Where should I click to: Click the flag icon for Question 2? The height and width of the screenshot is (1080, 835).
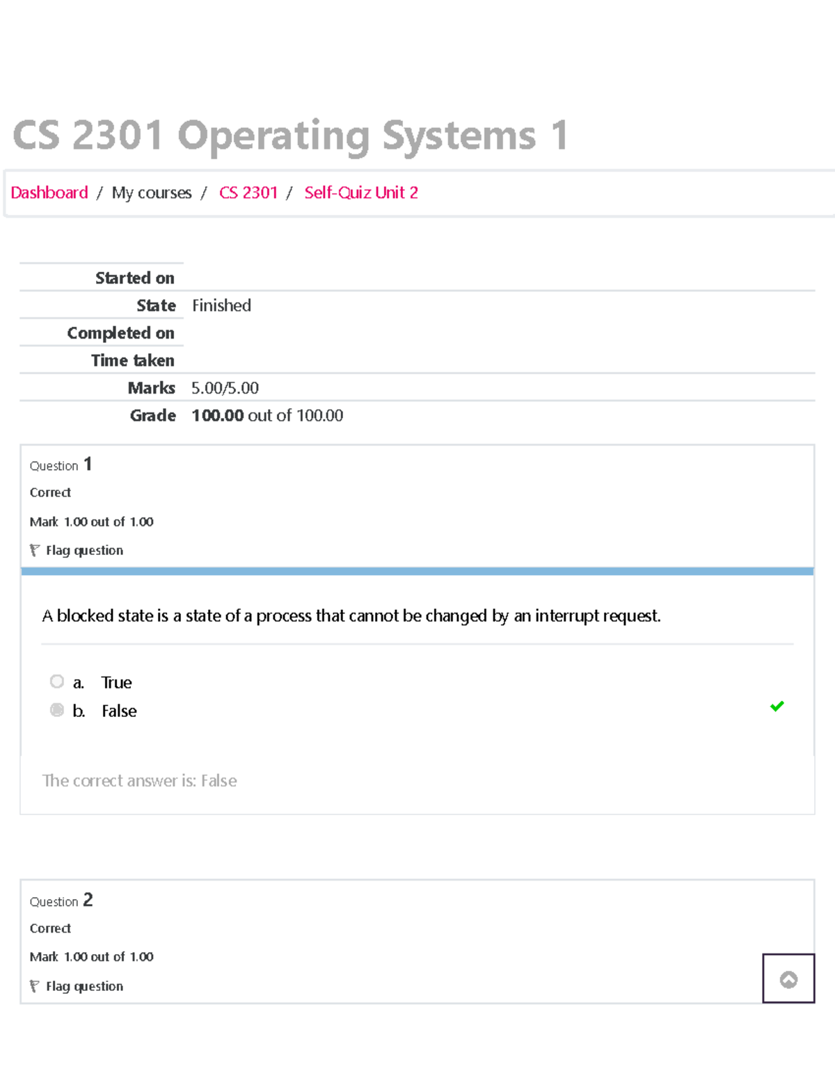[x=34, y=985]
